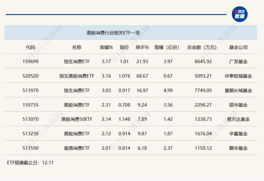
Task: Click the fund company 鹏华基金
Action: (238, 148)
